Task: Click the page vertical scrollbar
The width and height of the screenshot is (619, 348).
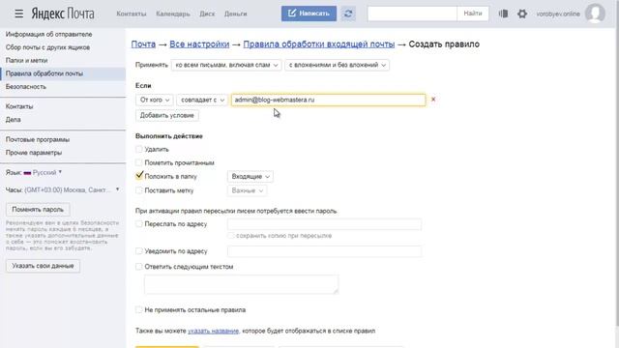Action: click(616, 163)
